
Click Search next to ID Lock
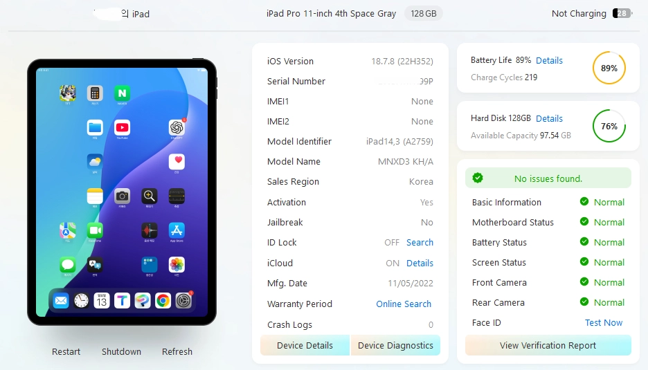click(x=420, y=242)
